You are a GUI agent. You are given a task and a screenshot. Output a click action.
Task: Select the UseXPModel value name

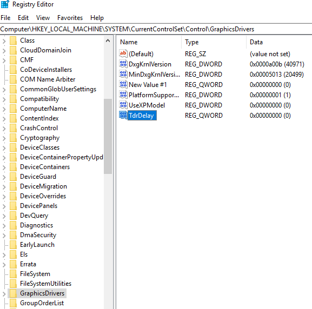point(147,105)
